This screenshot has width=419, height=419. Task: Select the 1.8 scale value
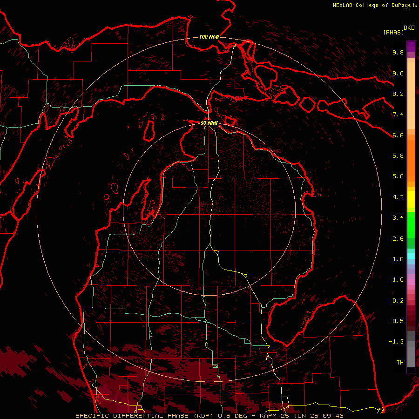pyautogui.click(x=398, y=259)
